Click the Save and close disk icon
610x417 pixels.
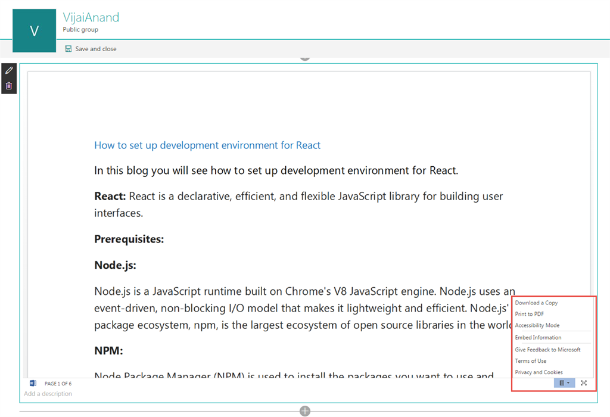67,48
